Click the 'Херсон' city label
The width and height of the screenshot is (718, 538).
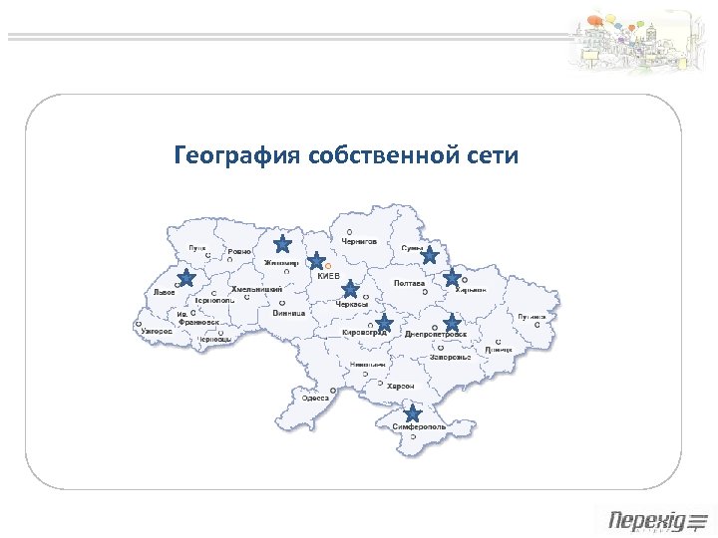400,387
